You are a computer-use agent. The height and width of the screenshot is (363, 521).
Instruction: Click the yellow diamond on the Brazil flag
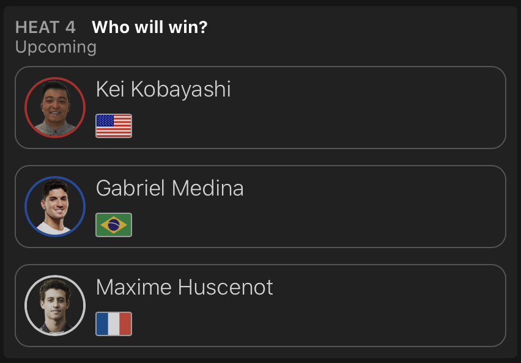click(x=114, y=225)
